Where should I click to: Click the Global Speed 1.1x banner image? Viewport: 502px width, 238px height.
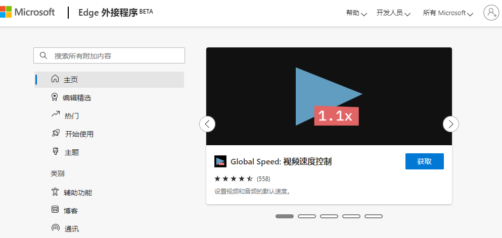329,96
